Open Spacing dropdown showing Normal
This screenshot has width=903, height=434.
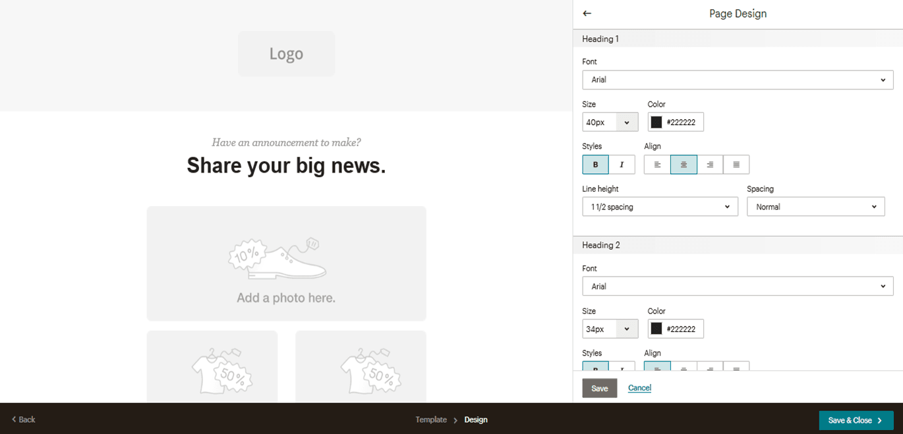[x=815, y=207]
